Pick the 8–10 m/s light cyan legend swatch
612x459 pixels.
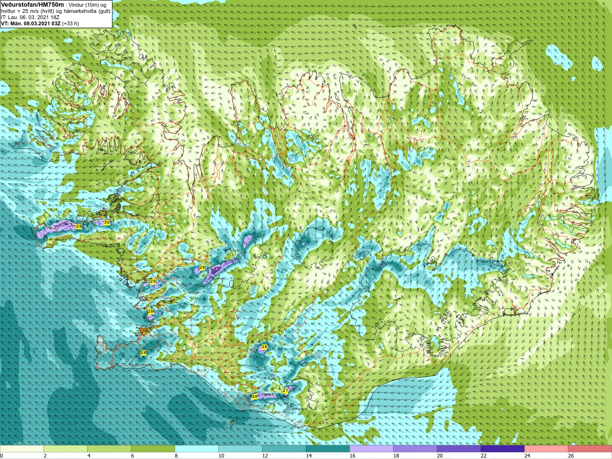click(197, 449)
